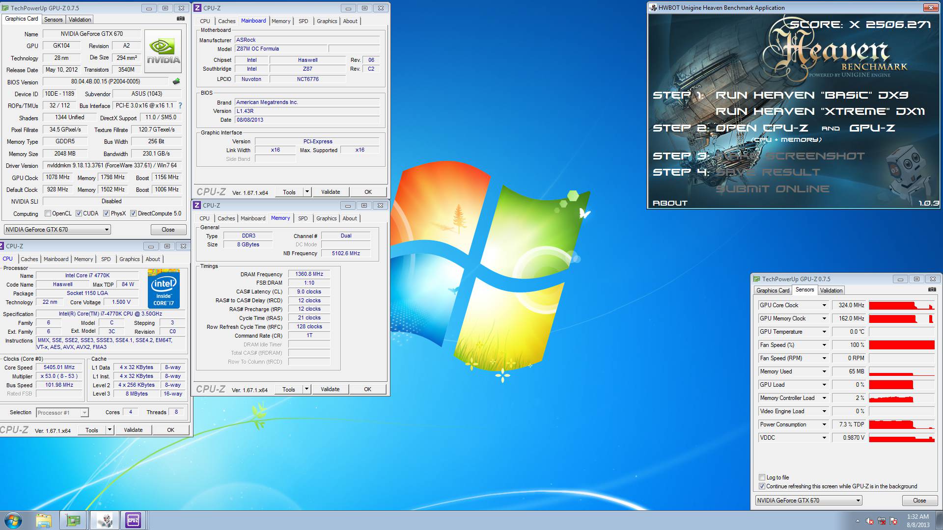The width and height of the screenshot is (943, 530).
Task: Enable the Log to file checkbox
Action: pos(762,477)
